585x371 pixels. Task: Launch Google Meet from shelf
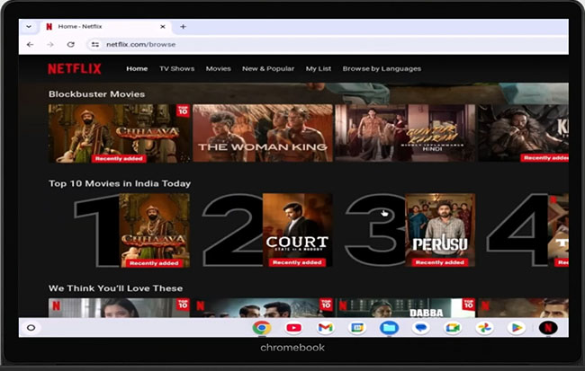pos(453,328)
